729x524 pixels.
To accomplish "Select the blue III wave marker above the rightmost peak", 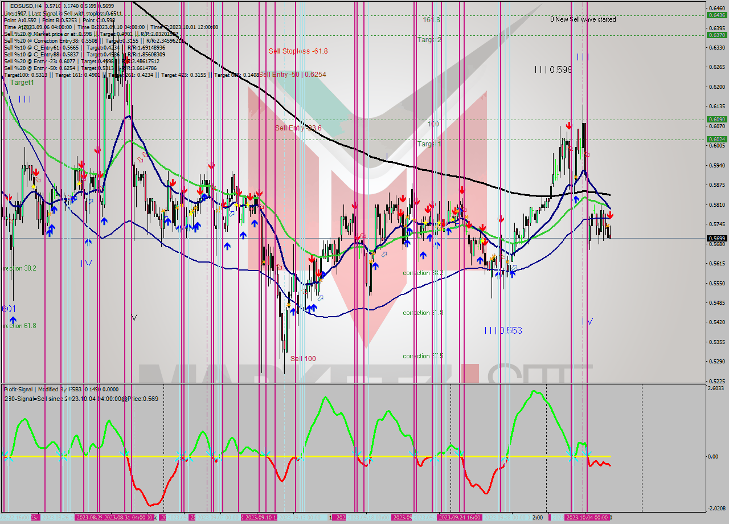I will (582, 57).
